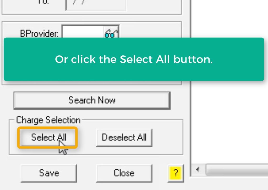Click the To date field
The width and height of the screenshot is (268, 190).
[x=96, y=5]
